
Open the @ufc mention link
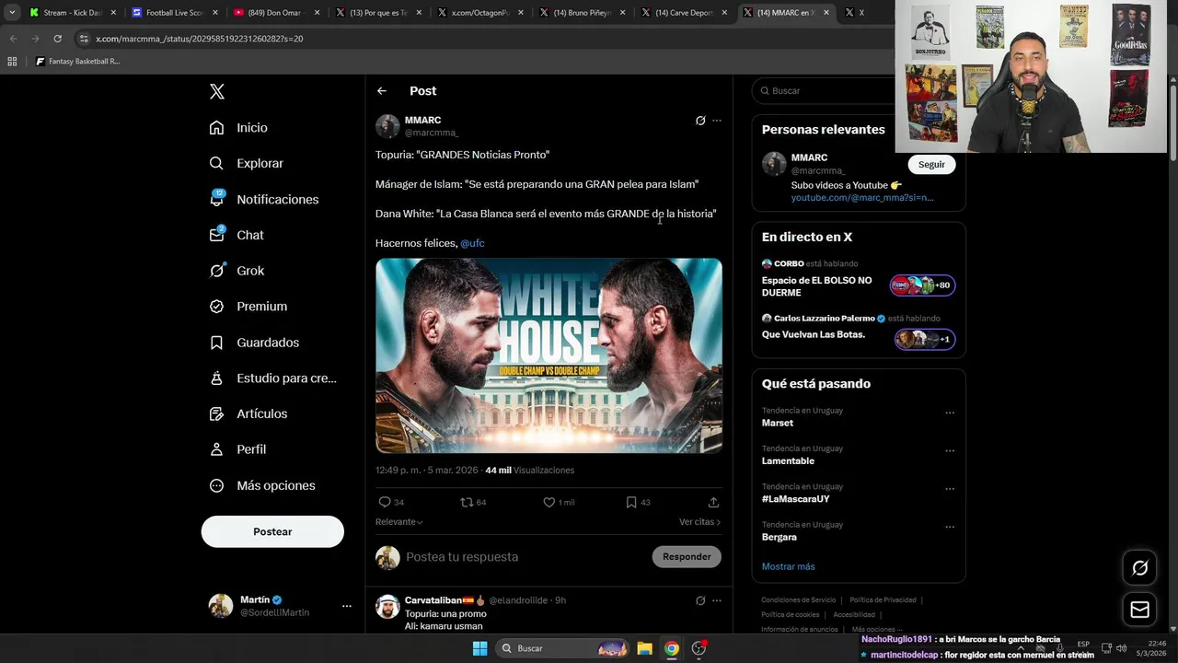pyautogui.click(x=472, y=243)
